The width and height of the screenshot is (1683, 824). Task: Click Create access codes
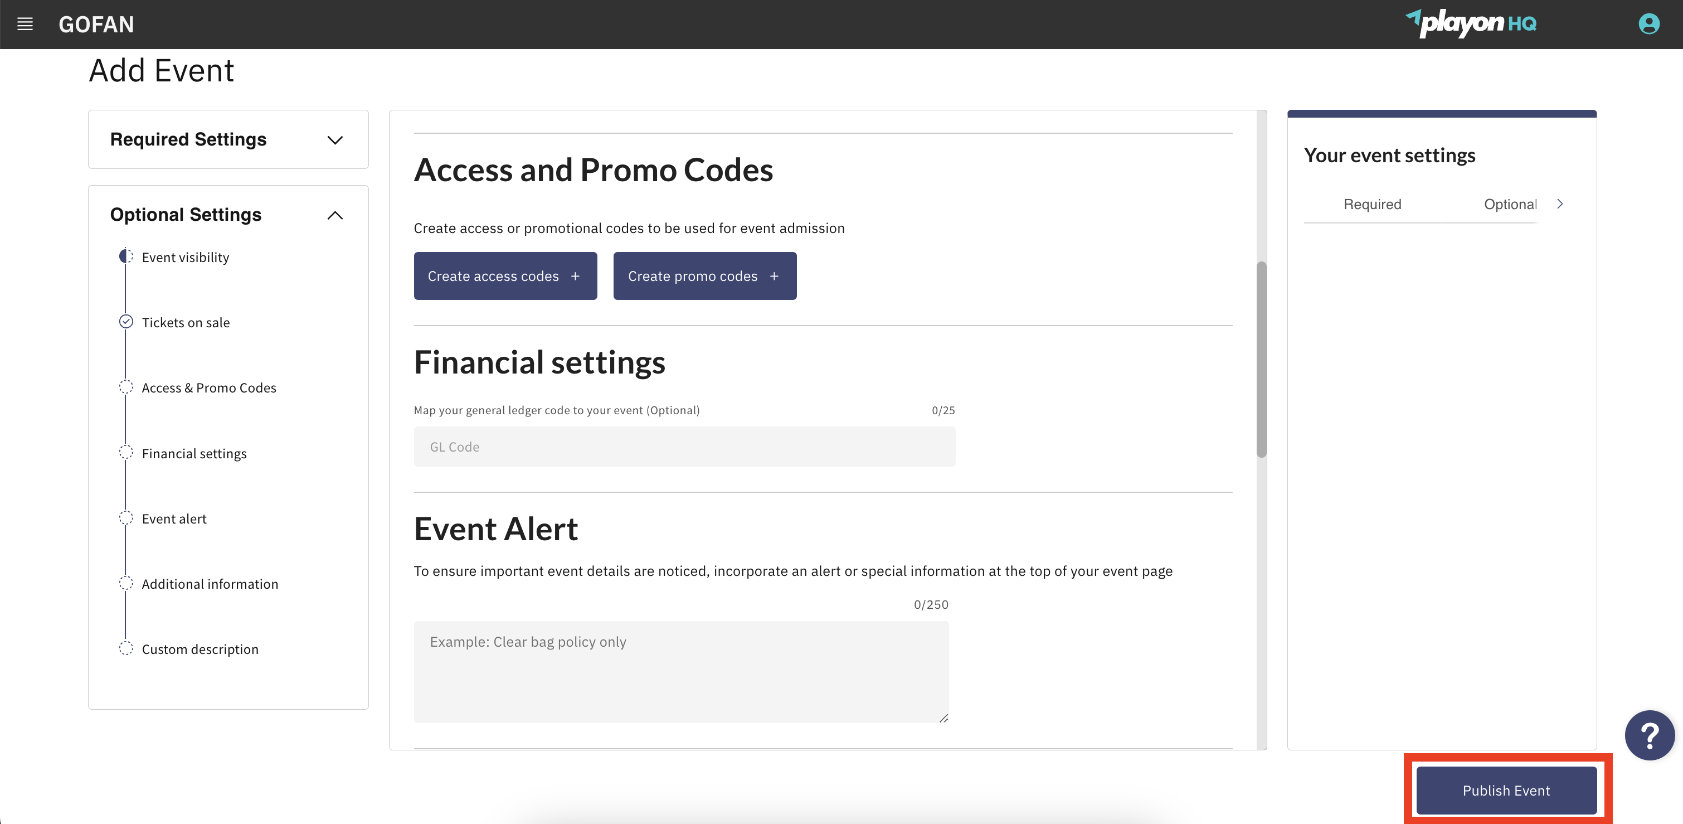[x=505, y=276]
